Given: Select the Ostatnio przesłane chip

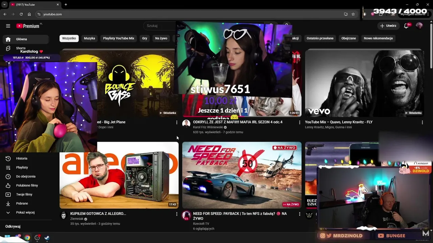Looking at the screenshot, I should tap(320, 38).
